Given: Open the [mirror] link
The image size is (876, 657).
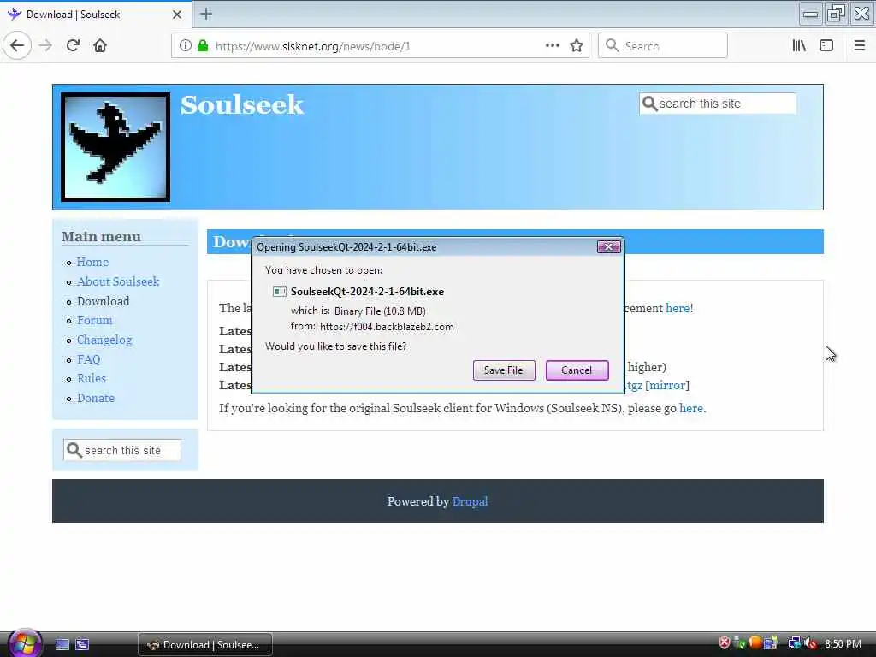Looking at the screenshot, I should (x=667, y=385).
